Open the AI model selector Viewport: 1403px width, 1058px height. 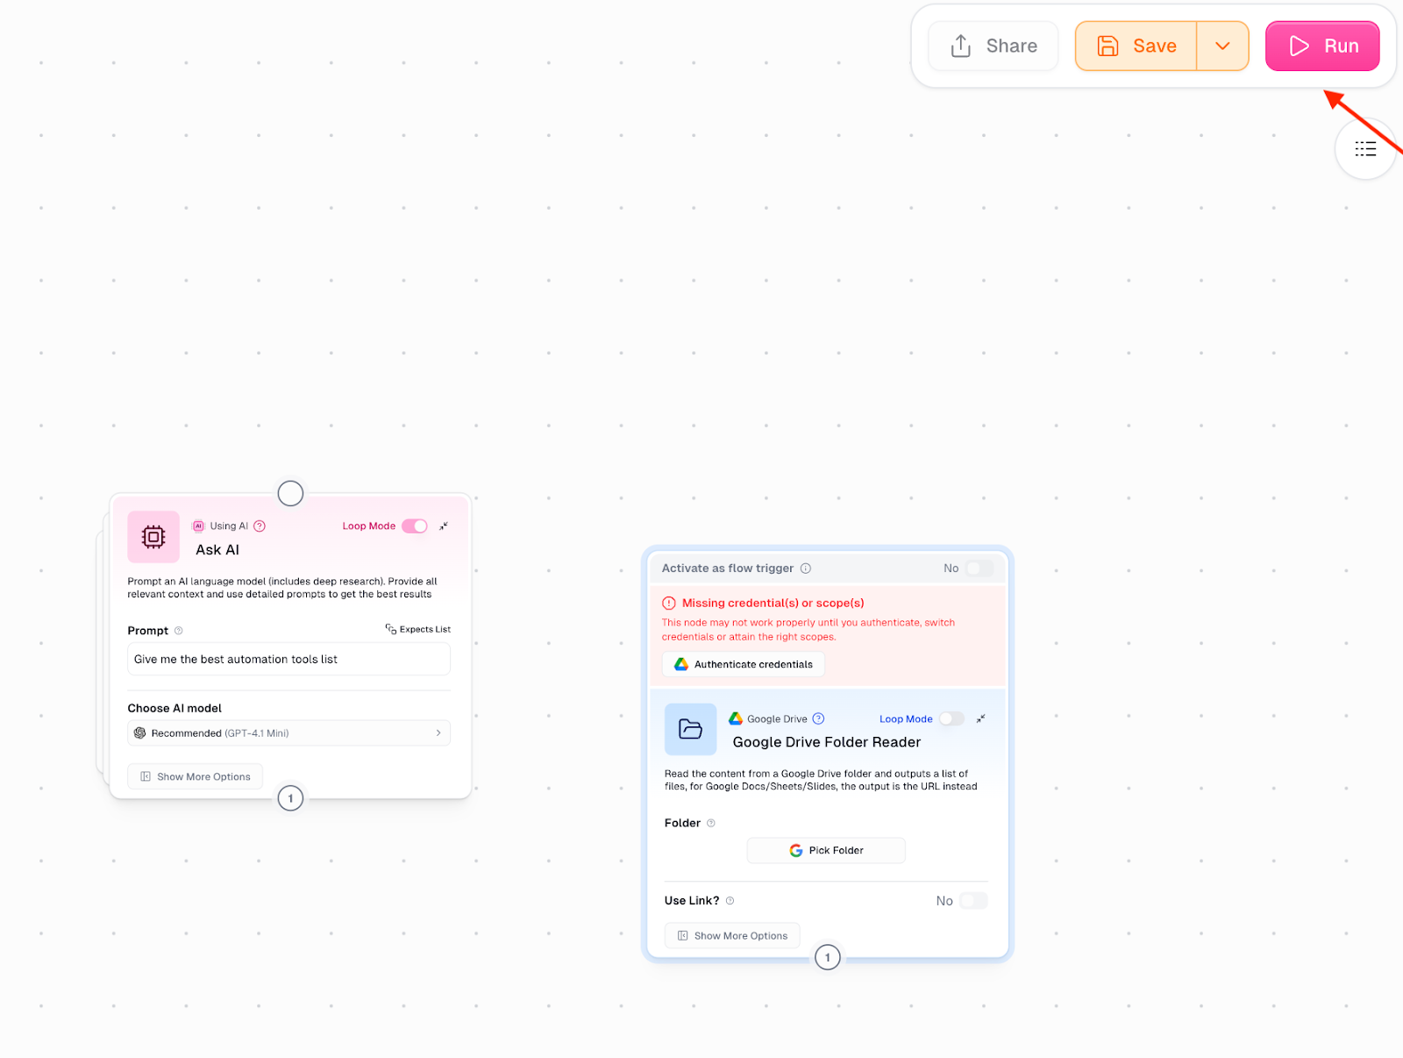point(288,733)
